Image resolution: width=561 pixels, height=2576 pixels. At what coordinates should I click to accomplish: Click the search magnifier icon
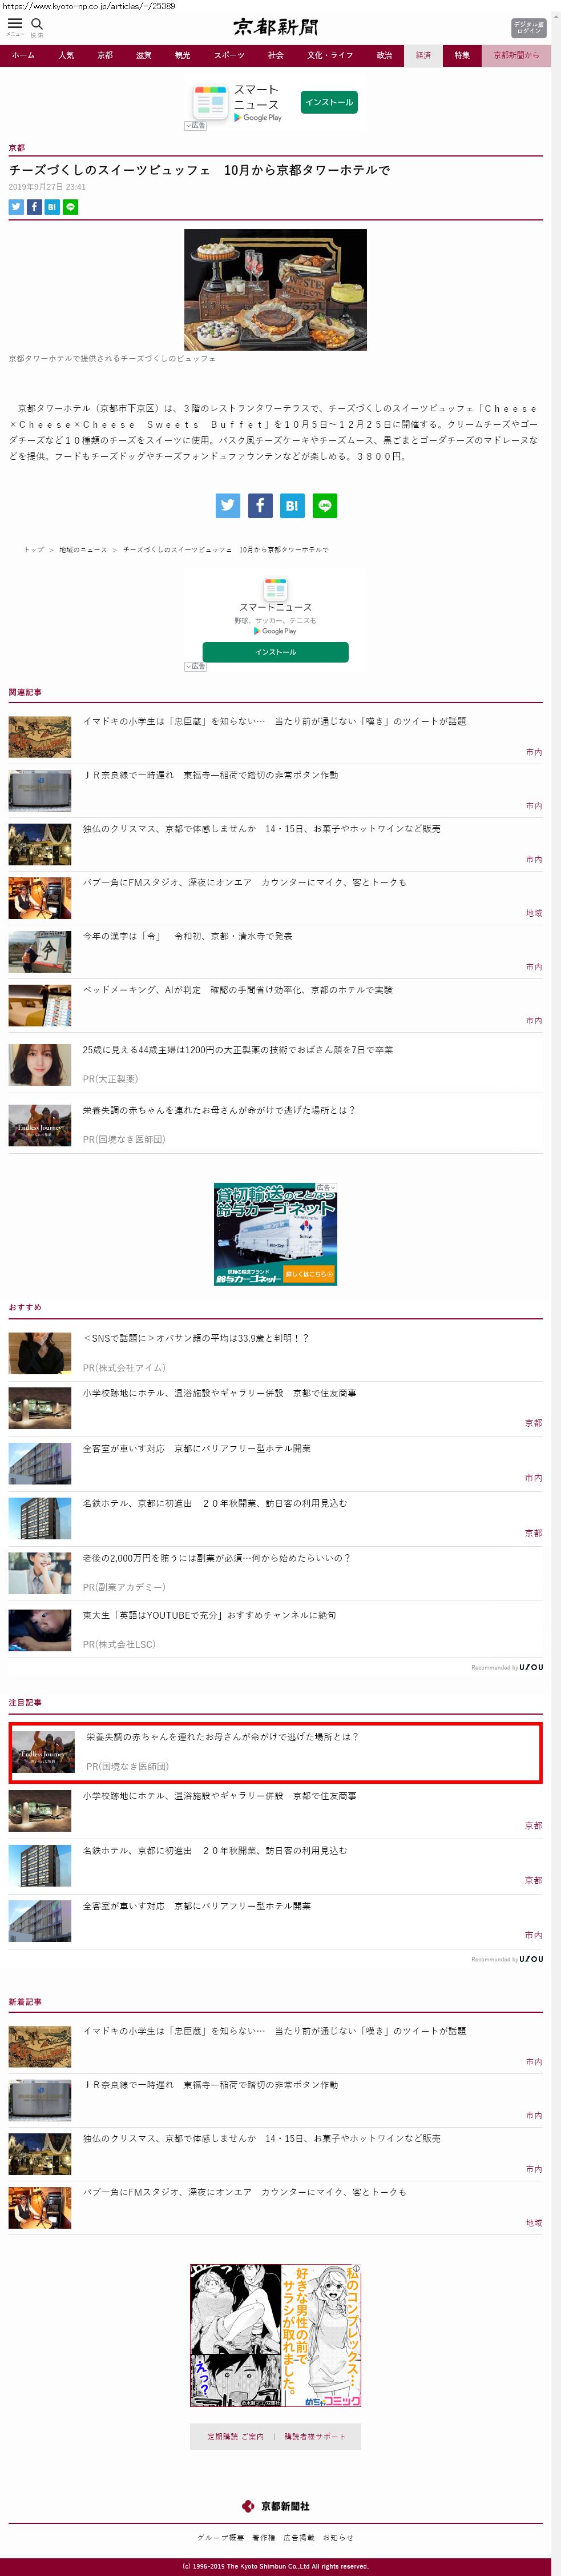37,24
